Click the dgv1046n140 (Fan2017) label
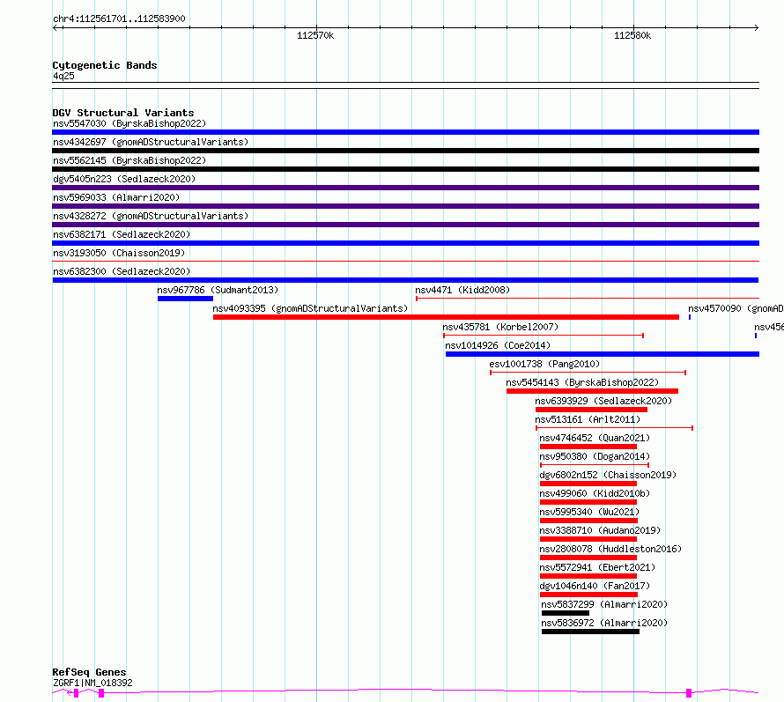 pyautogui.click(x=595, y=586)
